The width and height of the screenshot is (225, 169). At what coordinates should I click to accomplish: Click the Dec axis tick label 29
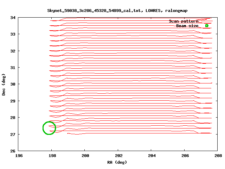(x=13, y=101)
